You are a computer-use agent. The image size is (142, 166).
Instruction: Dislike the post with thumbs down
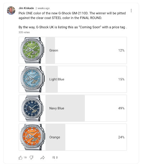click(x=32, y=158)
